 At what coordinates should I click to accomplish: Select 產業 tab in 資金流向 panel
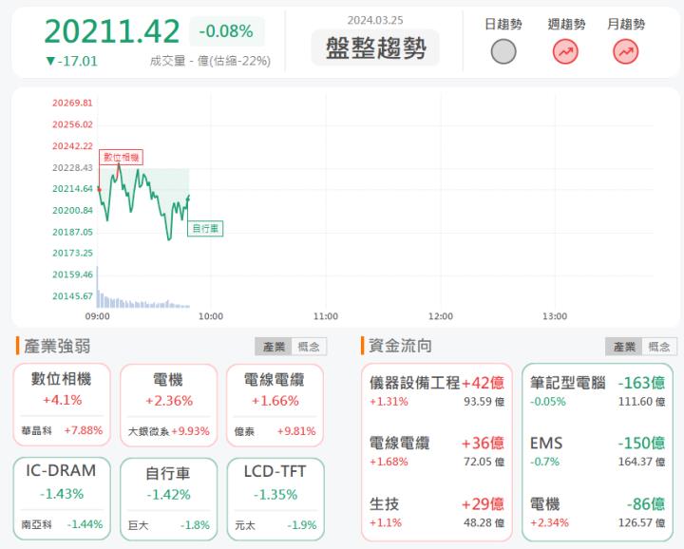624,347
